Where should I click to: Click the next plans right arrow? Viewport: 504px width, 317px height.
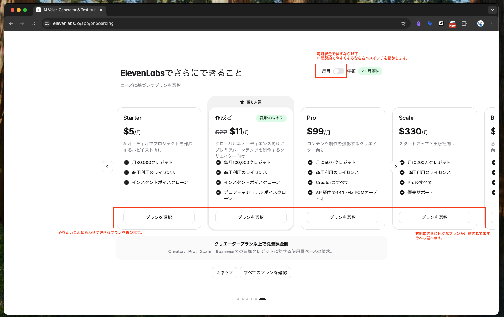click(396, 167)
